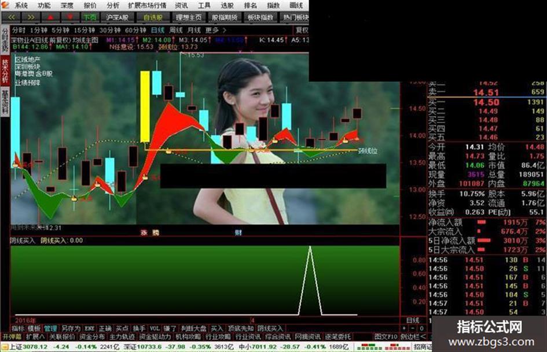547x352 pixels.
Task: Select the VOL indicator tab
Action: [155, 328]
